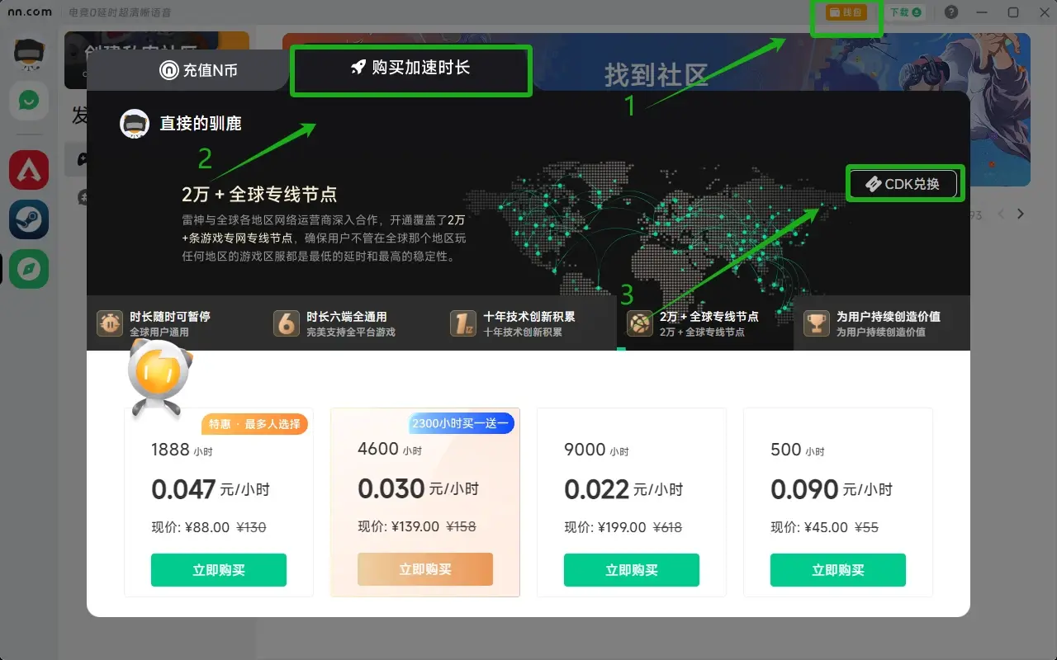Click the 十年技术创新积累 badge icon
The image size is (1057, 660).
click(x=462, y=323)
